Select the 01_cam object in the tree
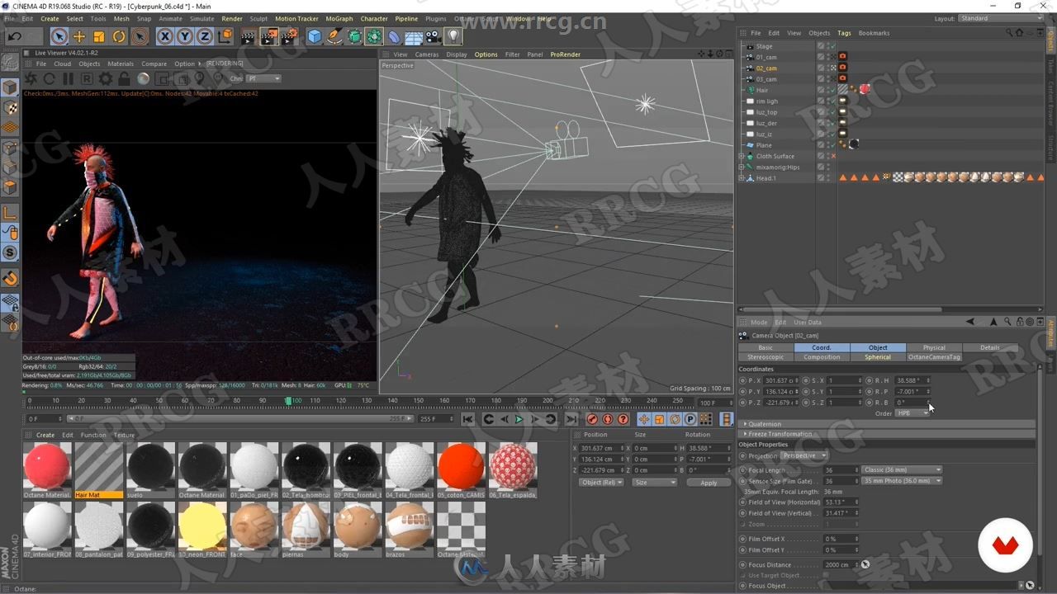Image resolution: width=1057 pixels, height=594 pixels. tap(766, 57)
